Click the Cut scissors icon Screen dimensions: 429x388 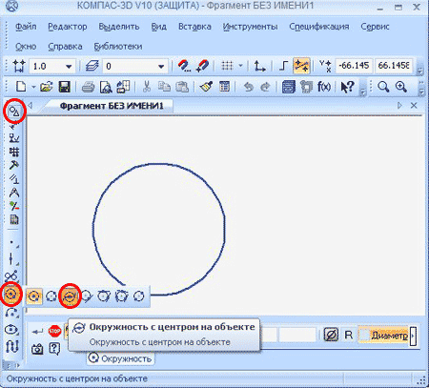pos(147,87)
